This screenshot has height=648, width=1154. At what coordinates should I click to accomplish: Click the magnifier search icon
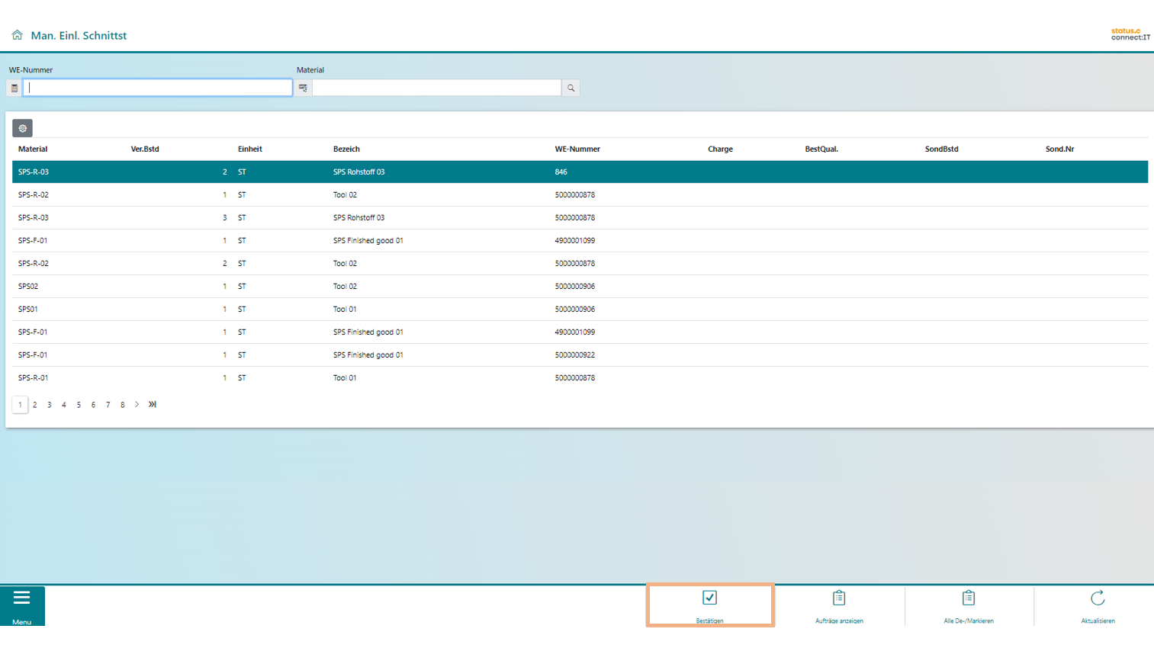coord(571,88)
